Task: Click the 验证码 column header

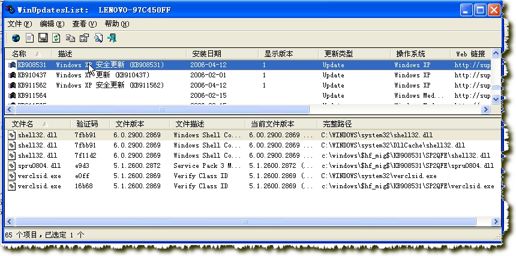Action: tap(90, 124)
